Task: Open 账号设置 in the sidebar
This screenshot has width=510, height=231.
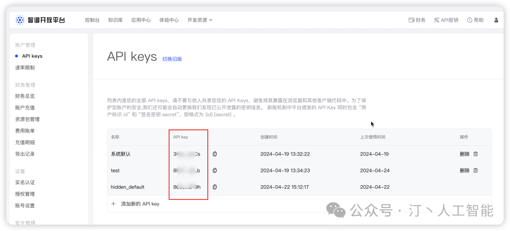Action: 25,205
